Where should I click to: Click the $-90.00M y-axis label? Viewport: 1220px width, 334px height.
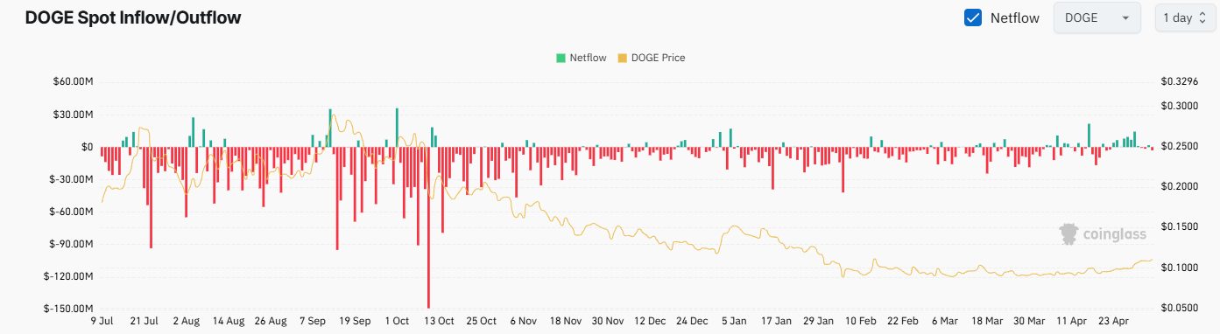coord(72,244)
